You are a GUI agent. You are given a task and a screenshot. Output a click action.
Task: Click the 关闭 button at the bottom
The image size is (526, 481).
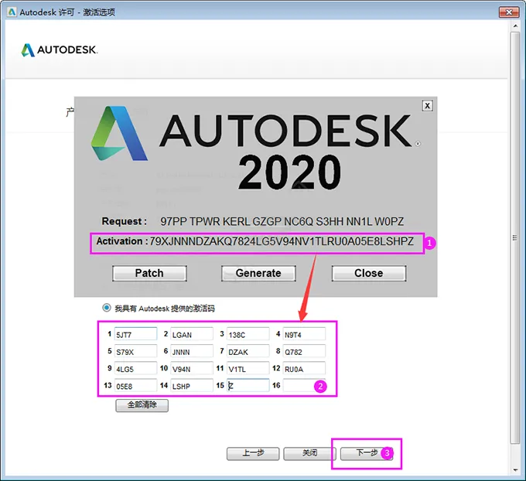[309, 453]
